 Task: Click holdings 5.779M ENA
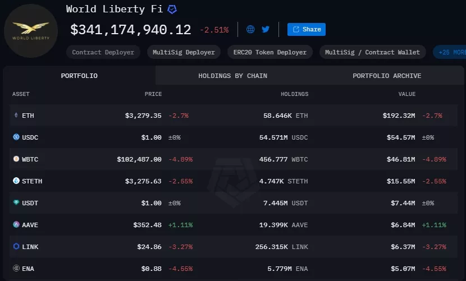[287, 269]
